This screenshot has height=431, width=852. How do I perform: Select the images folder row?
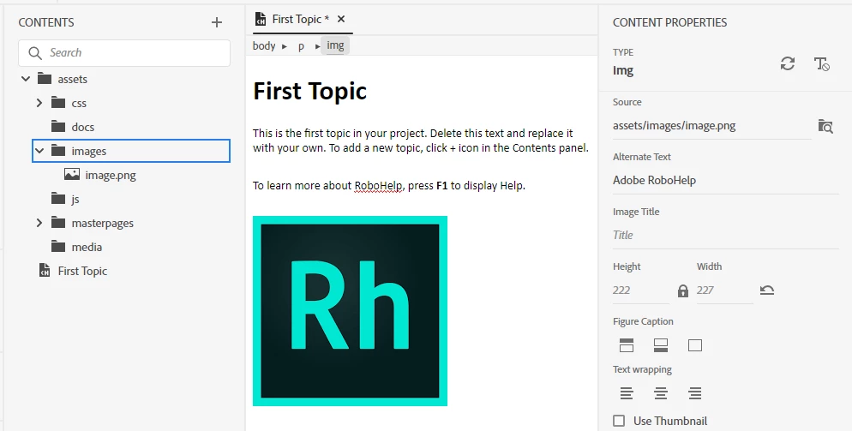(x=131, y=151)
